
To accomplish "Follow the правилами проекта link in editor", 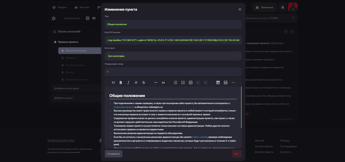I will click(124, 107).
